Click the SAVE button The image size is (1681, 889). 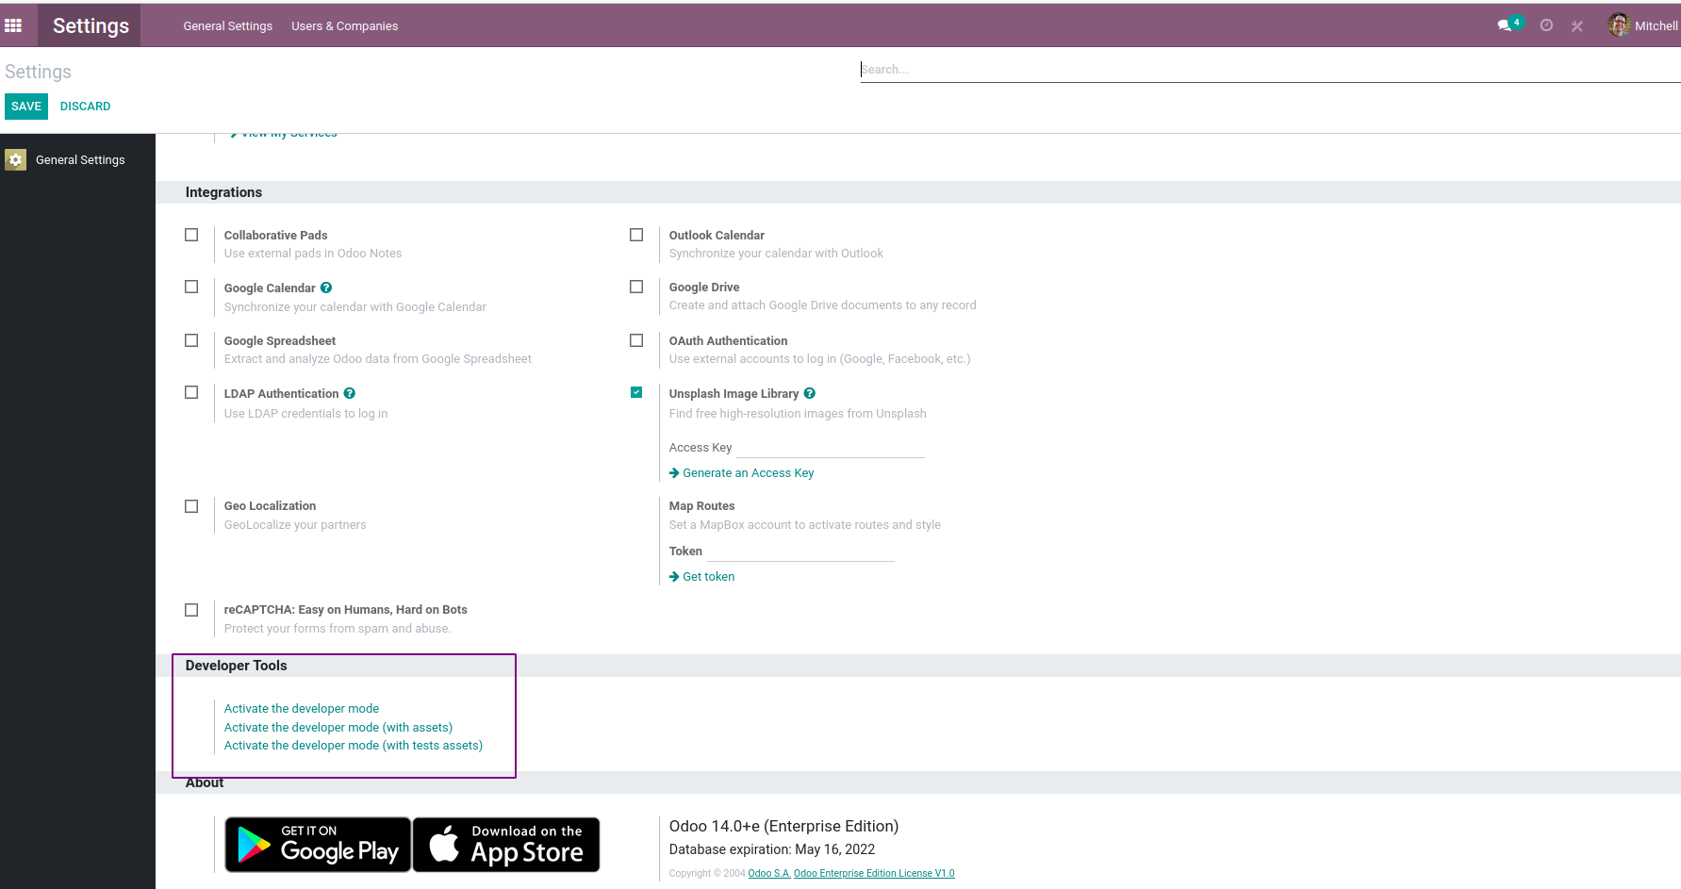[x=26, y=107]
